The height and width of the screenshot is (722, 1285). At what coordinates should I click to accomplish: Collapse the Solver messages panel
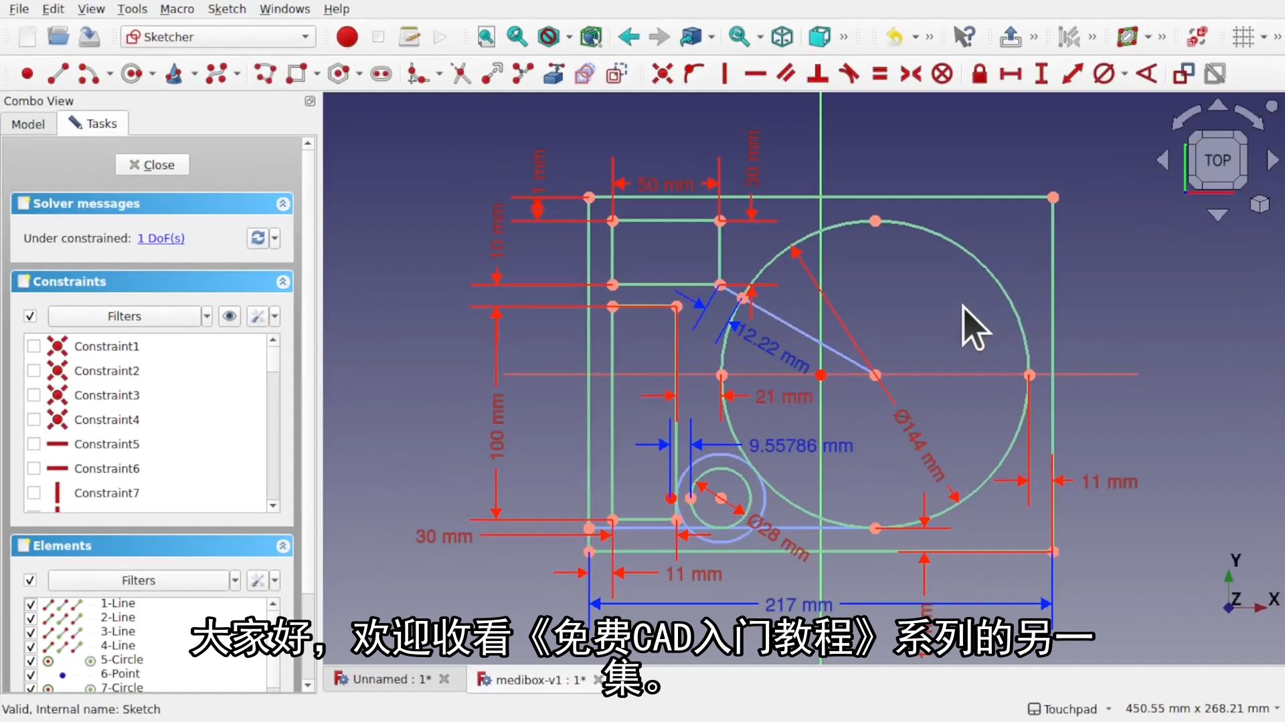(x=282, y=204)
